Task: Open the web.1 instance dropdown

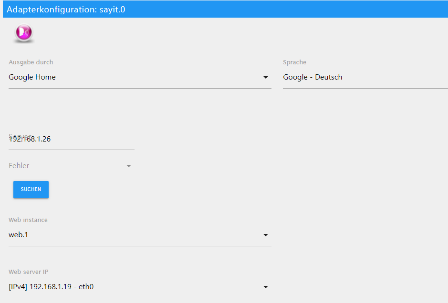Action: click(134, 235)
